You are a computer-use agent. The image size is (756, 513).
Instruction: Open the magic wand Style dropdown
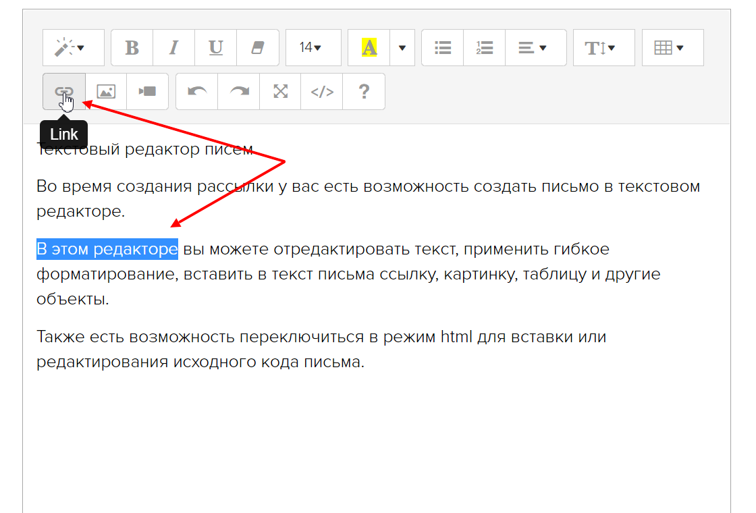[x=74, y=48]
